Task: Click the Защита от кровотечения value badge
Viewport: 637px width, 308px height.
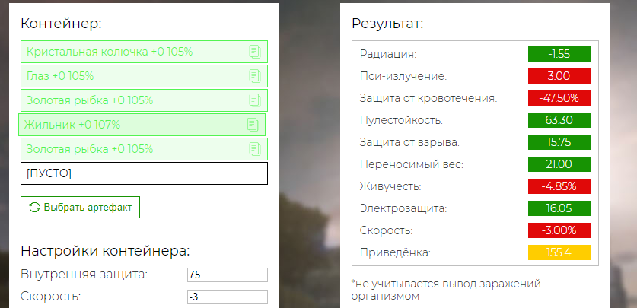Action: point(559,98)
